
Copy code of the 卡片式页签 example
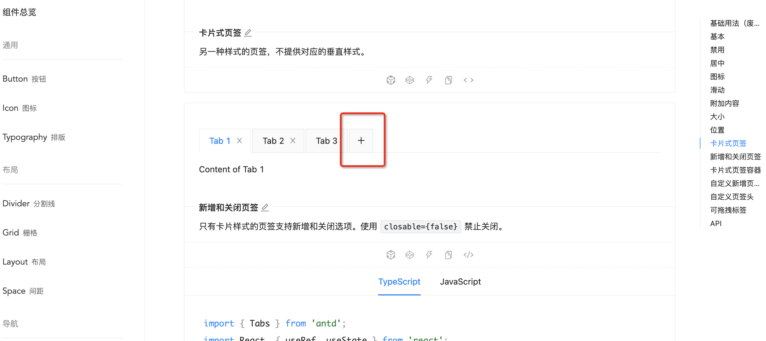pyautogui.click(x=449, y=80)
